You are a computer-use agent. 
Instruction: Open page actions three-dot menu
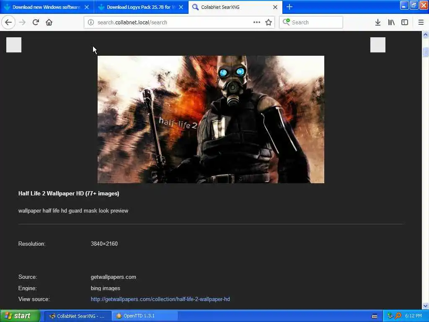coord(257,22)
